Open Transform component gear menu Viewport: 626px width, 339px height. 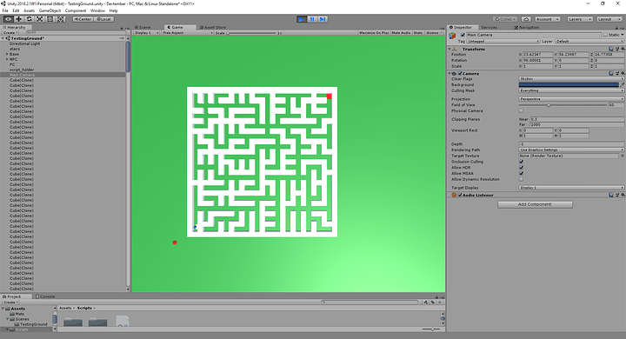click(623, 49)
